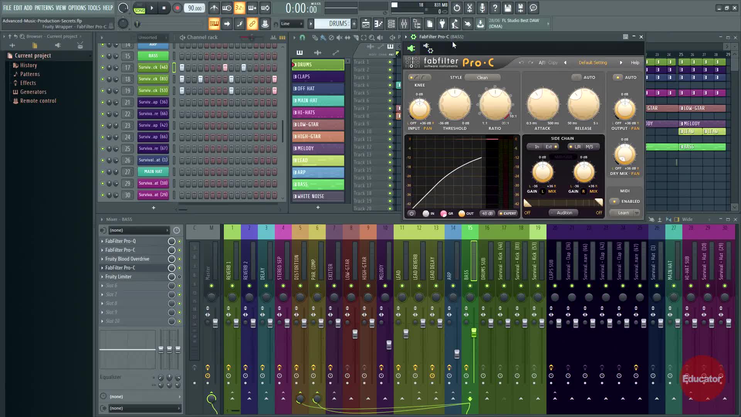Open the Clean style dropdown

pos(482,78)
